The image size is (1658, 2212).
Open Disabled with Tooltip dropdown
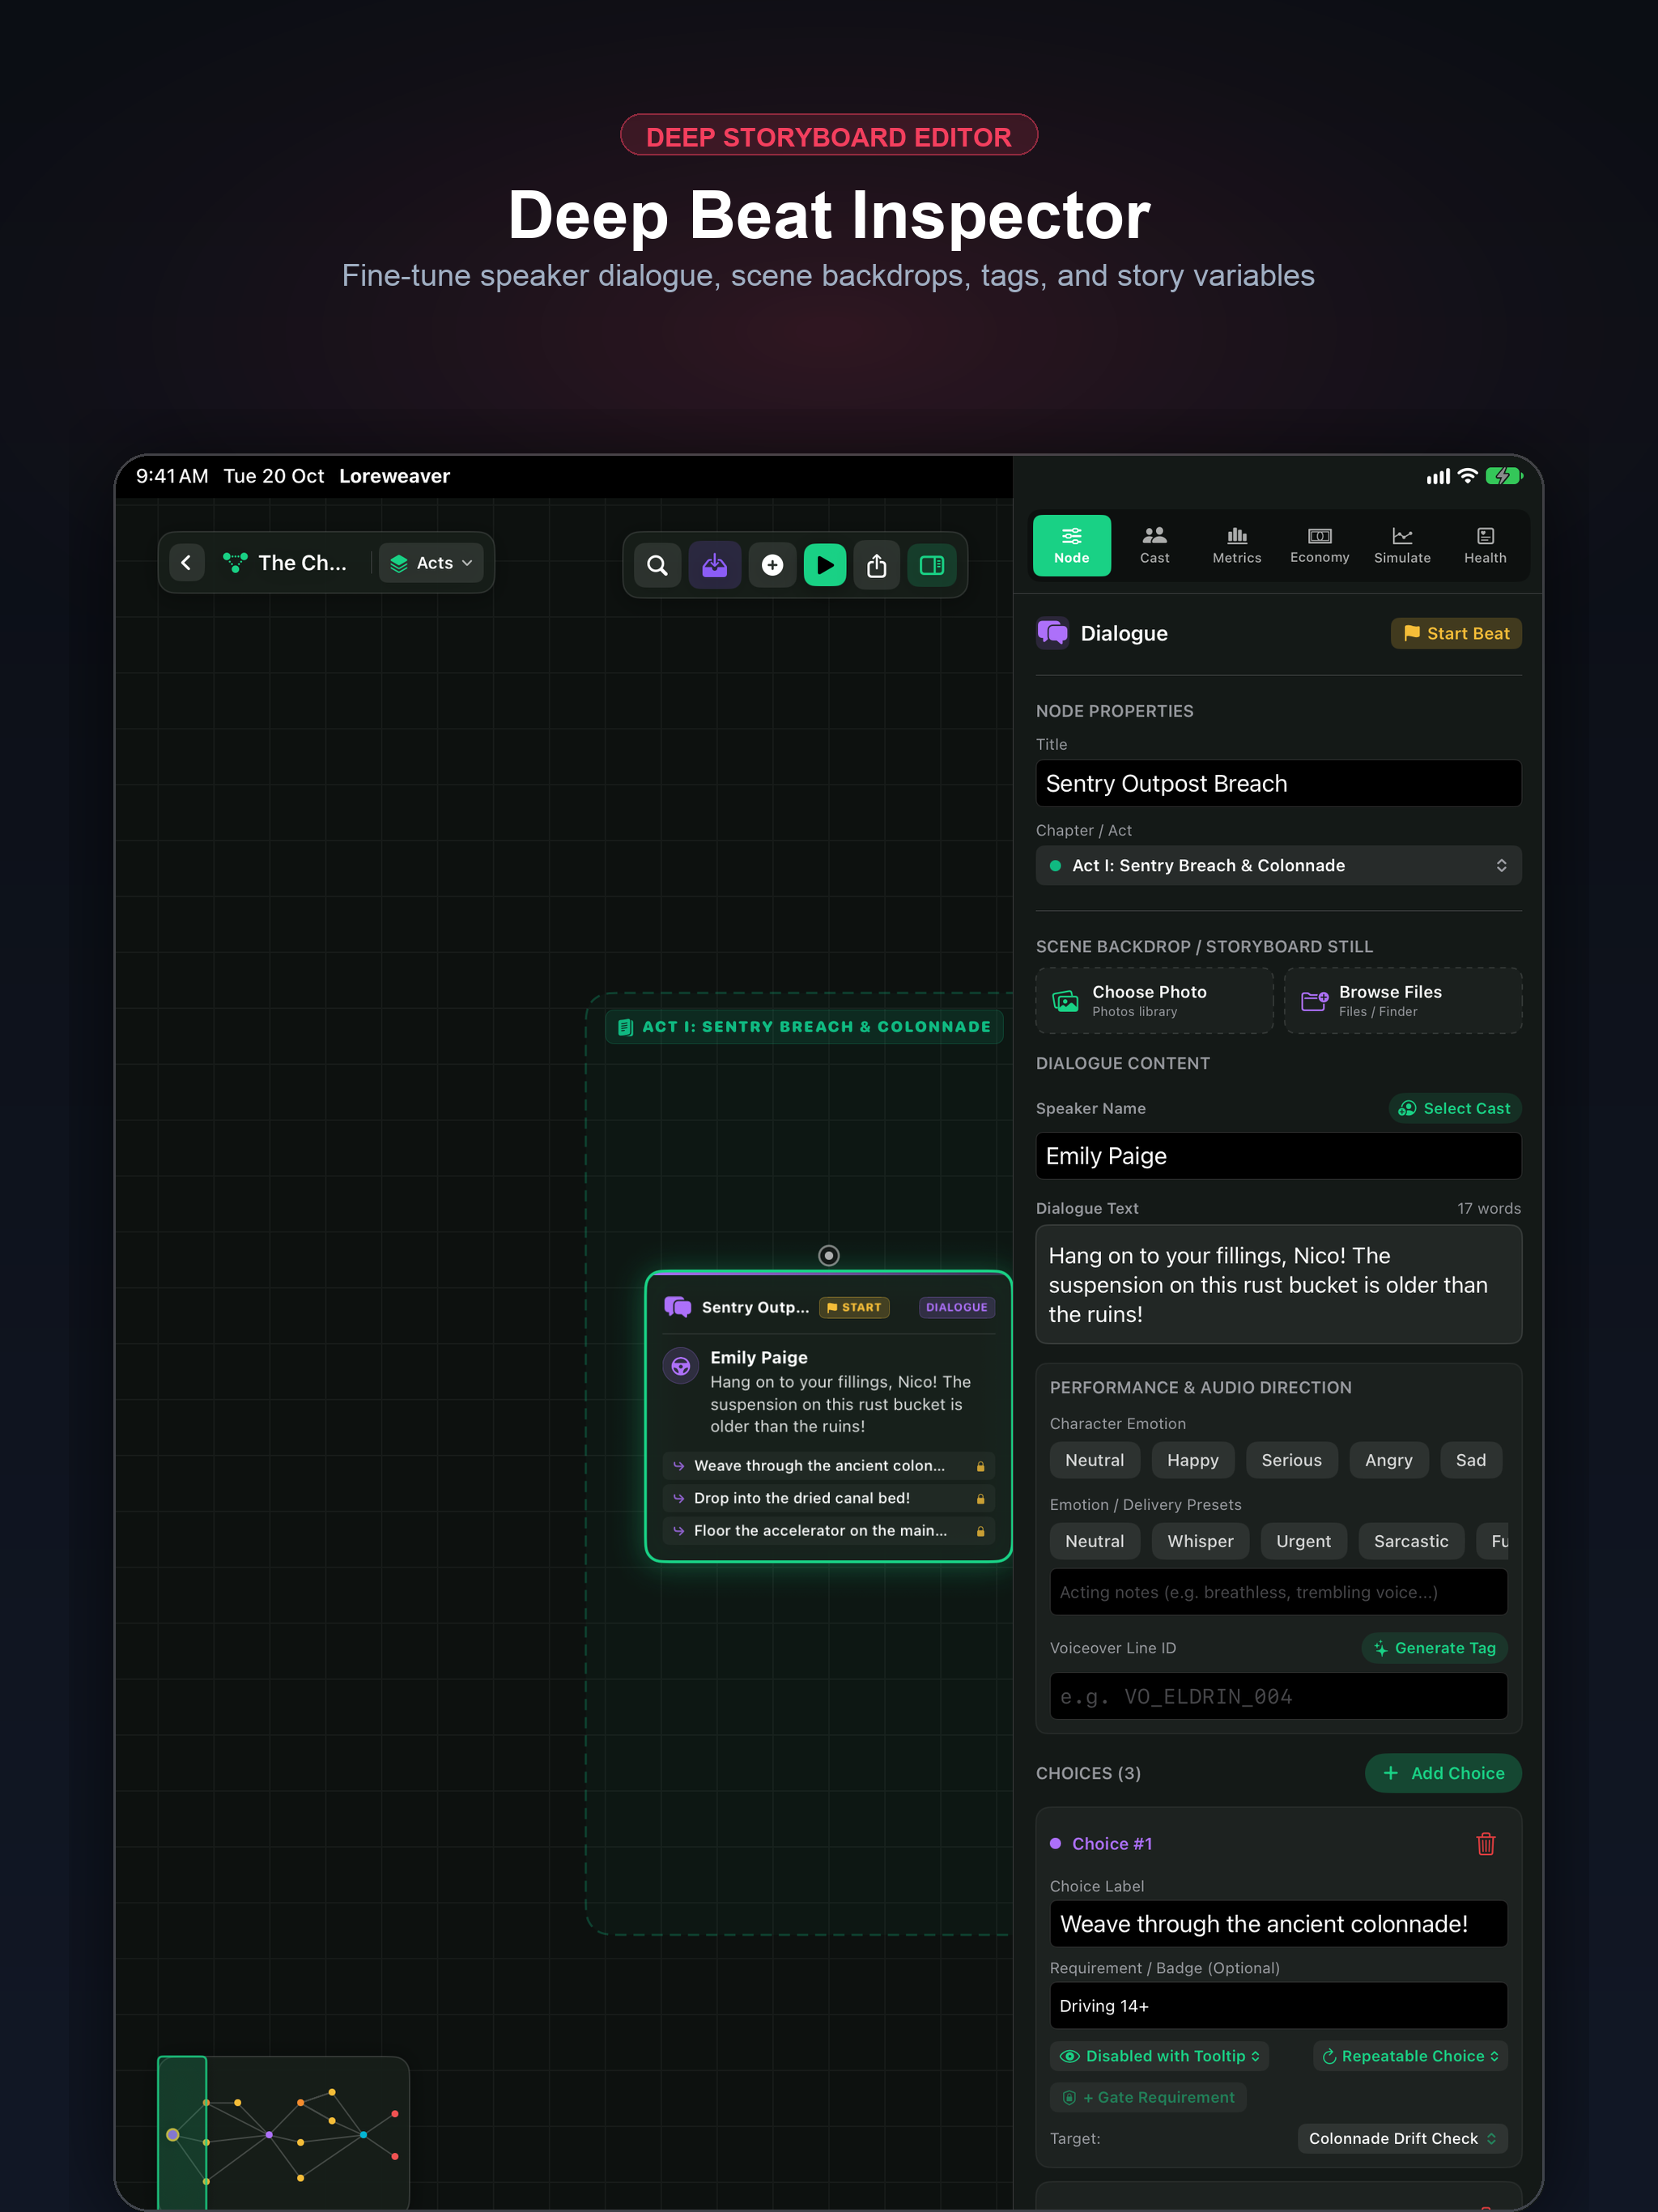[x=1159, y=2056]
